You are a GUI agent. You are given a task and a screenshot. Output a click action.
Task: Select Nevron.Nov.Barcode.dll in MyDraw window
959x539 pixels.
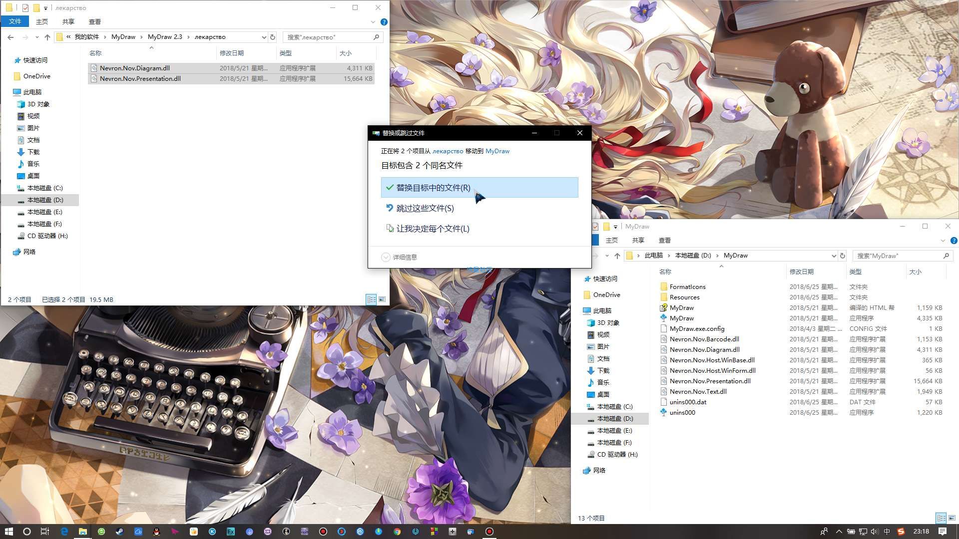802,339
